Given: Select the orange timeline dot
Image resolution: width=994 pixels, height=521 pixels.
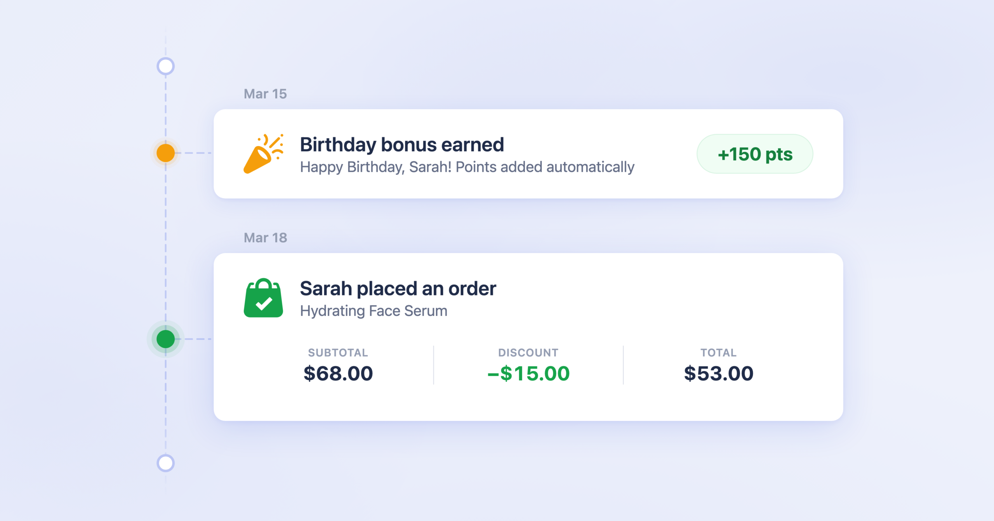Looking at the screenshot, I should click(166, 153).
